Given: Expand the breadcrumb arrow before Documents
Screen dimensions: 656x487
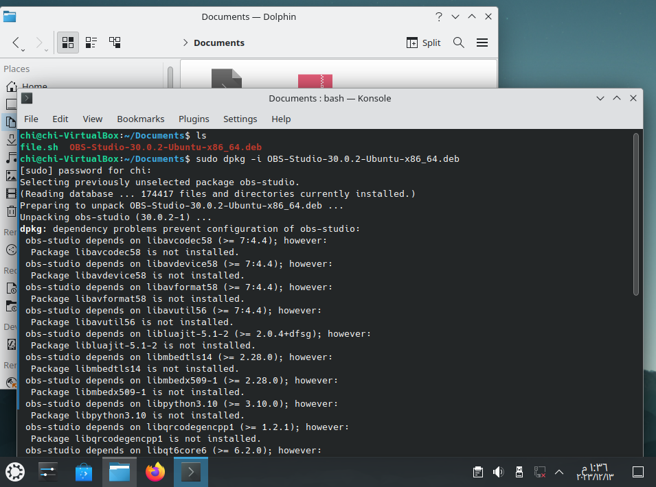Looking at the screenshot, I should [x=185, y=43].
